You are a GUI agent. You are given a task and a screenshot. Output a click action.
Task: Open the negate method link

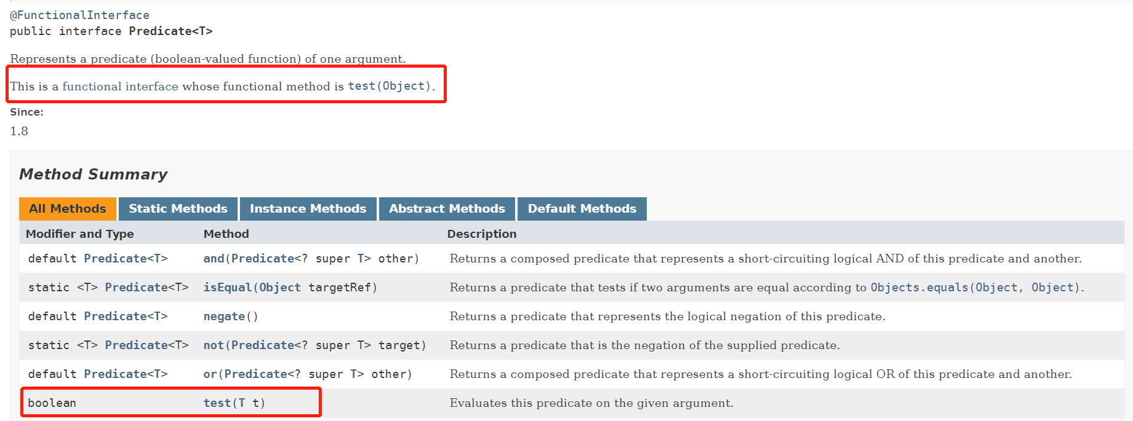tap(224, 317)
